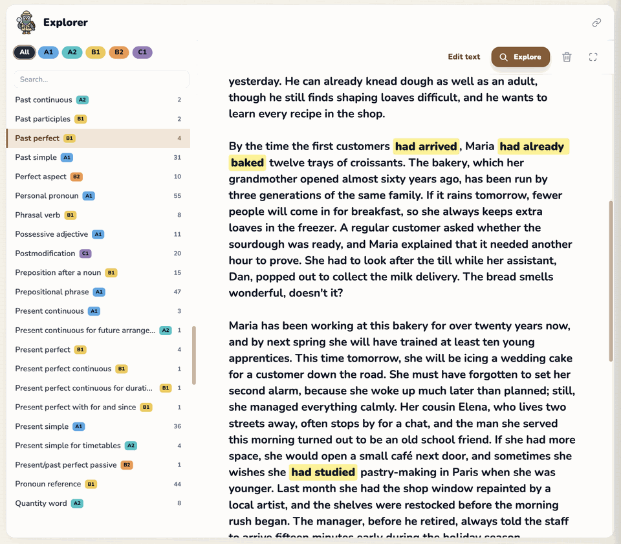Toggle the B2 level filter
621x544 pixels.
click(x=119, y=52)
